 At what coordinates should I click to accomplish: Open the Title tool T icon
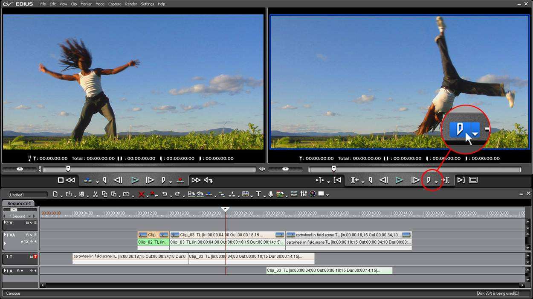[258, 194]
